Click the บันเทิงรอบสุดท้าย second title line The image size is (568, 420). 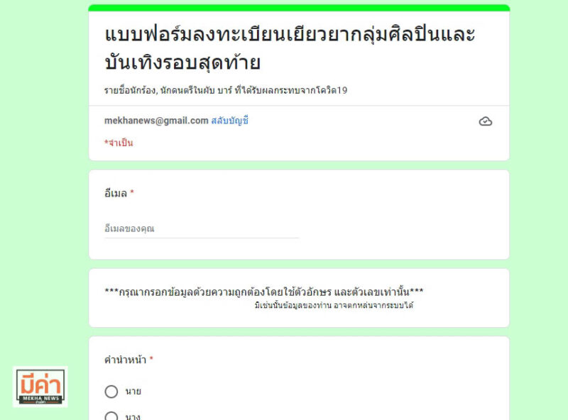tap(182, 62)
